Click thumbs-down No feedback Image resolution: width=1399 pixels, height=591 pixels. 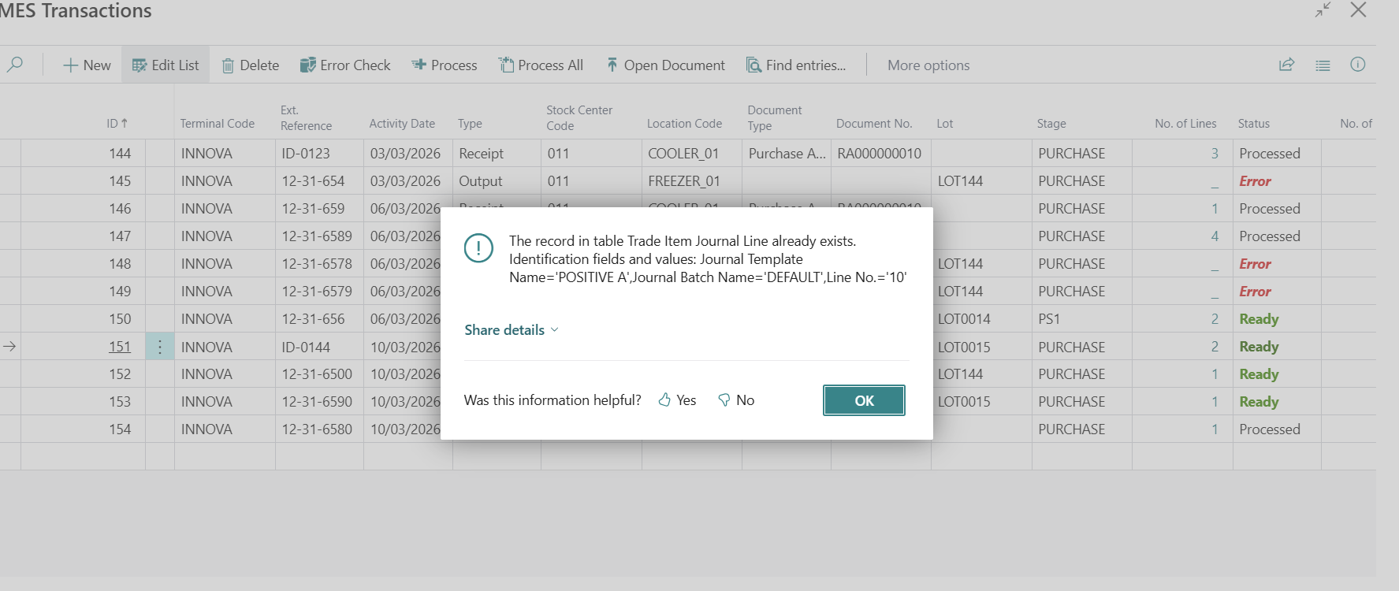pos(736,400)
